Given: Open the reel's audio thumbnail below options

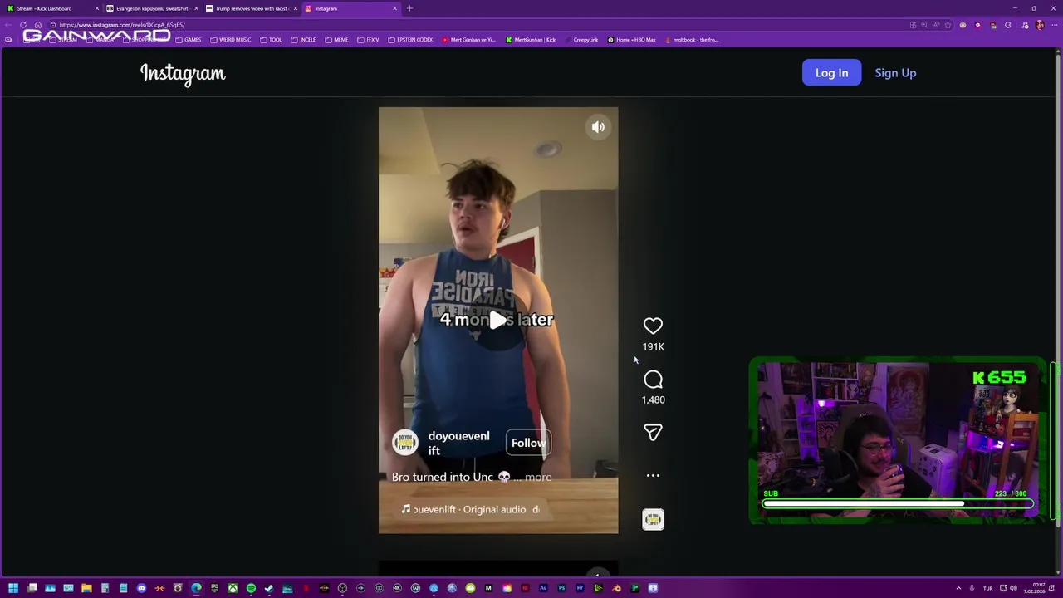Looking at the screenshot, I should (653, 519).
